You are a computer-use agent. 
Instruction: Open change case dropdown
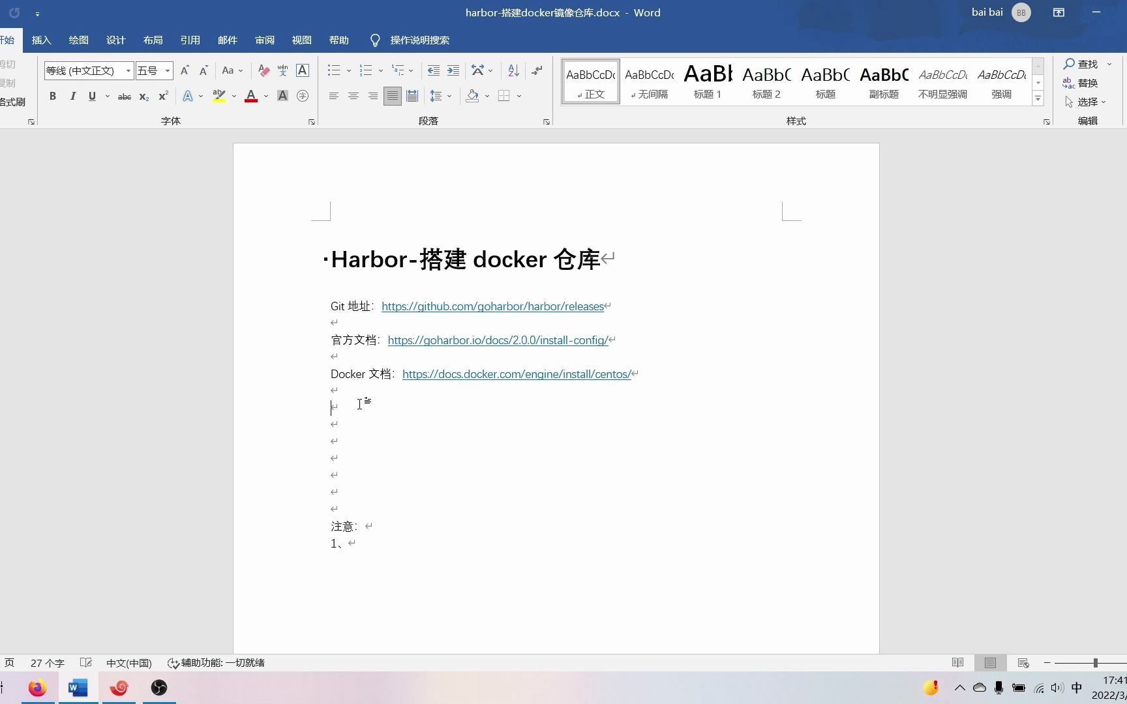pyautogui.click(x=232, y=70)
